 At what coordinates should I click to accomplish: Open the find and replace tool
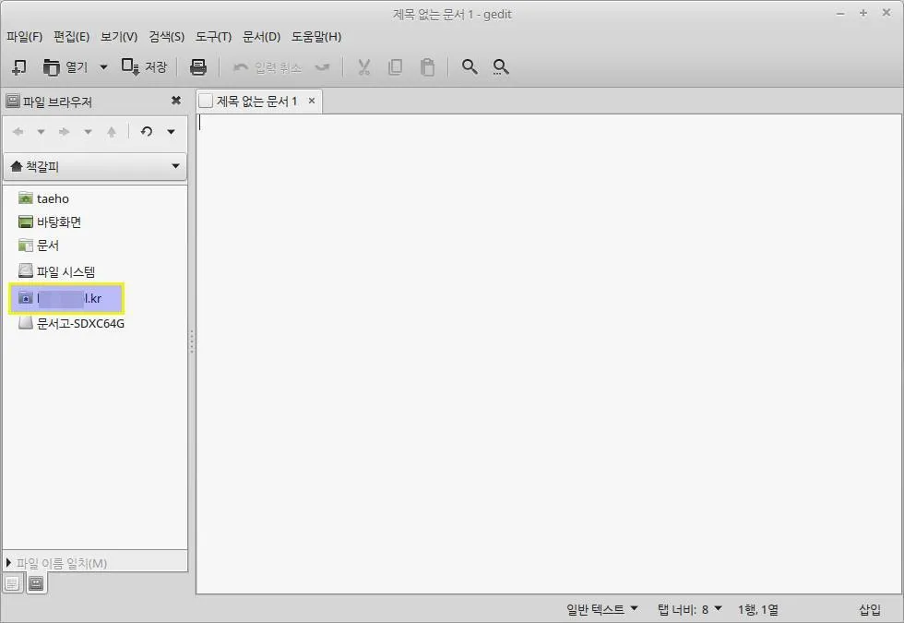(500, 66)
